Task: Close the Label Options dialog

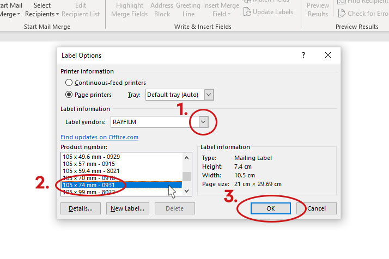Action: click(x=328, y=55)
